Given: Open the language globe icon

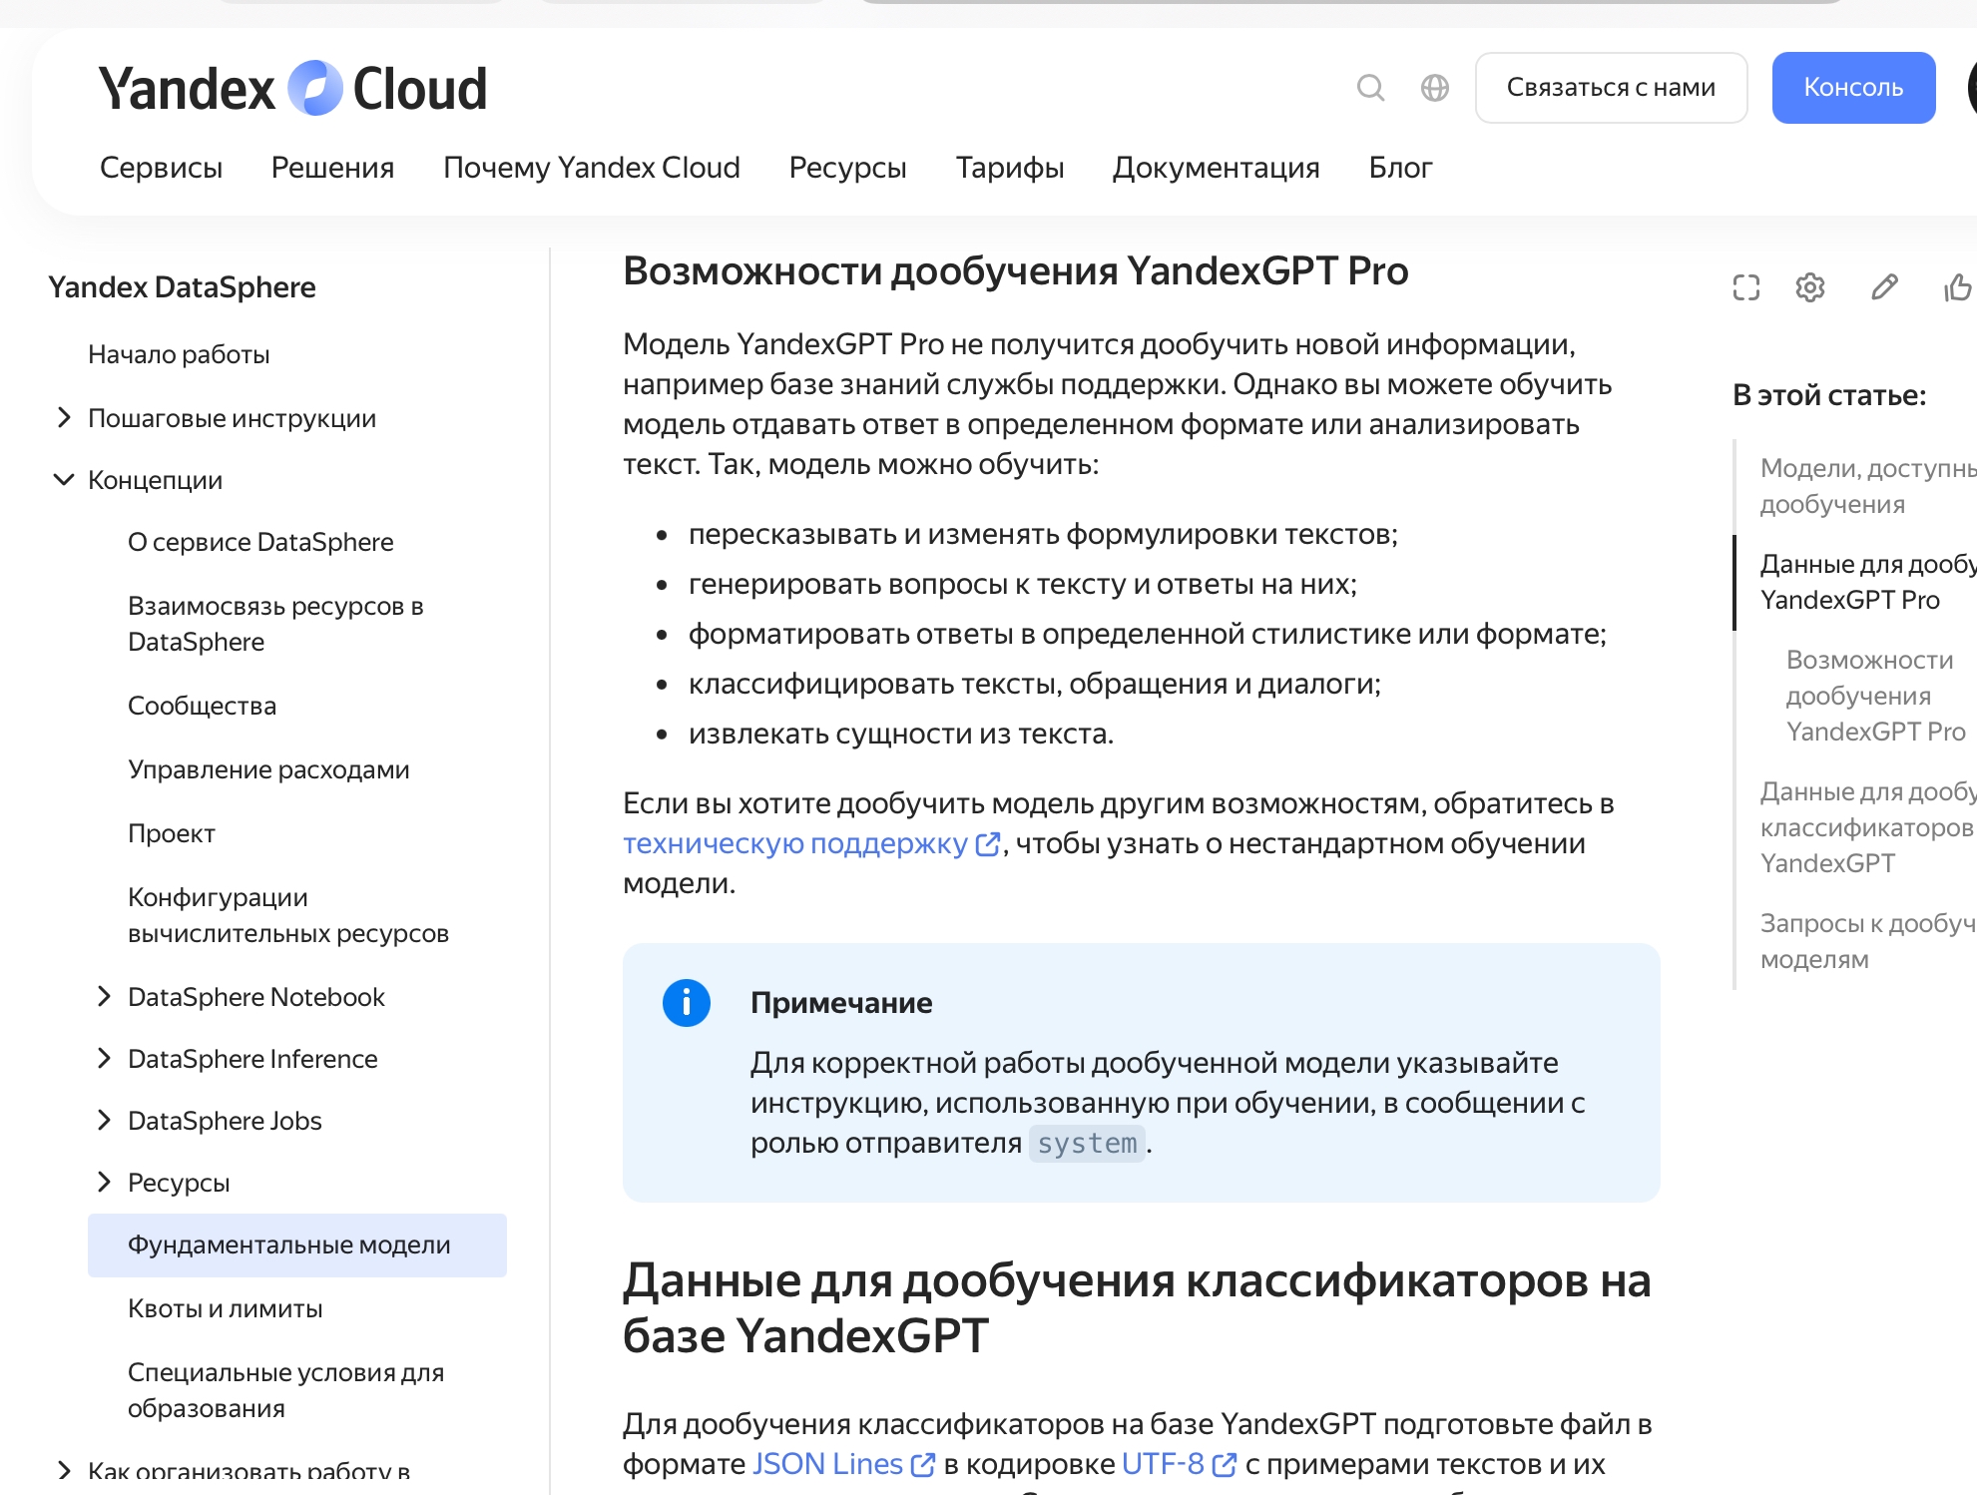Looking at the screenshot, I should [1435, 88].
